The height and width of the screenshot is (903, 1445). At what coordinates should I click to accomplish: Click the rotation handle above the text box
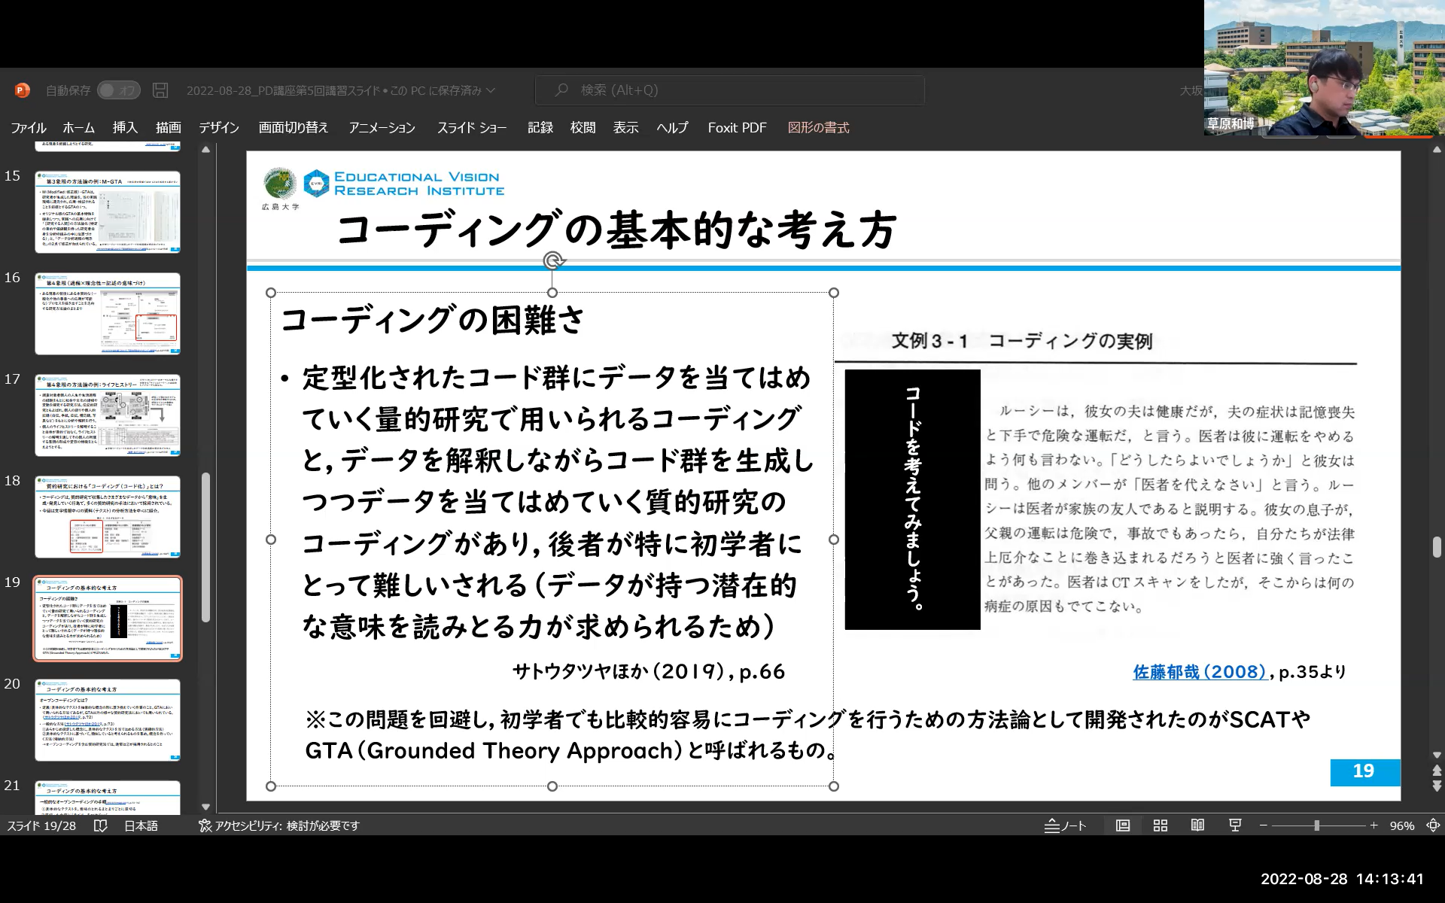(x=553, y=260)
